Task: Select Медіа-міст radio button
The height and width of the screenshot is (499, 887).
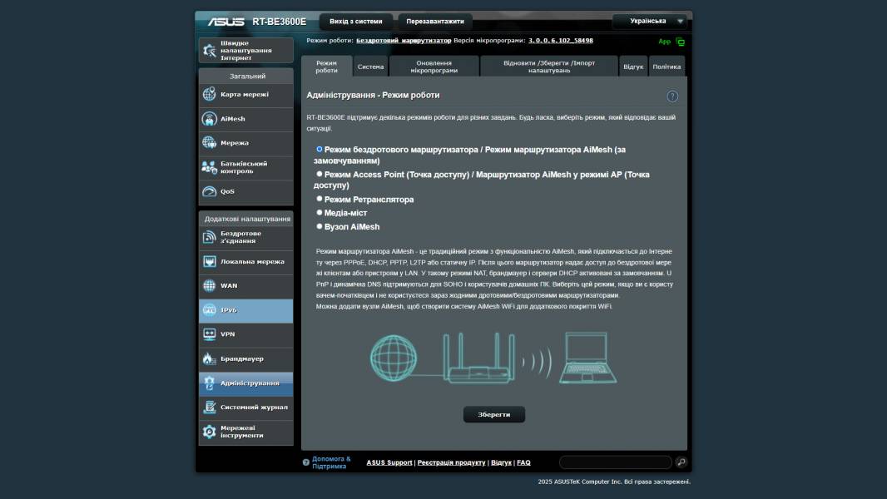Action: pyautogui.click(x=319, y=212)
